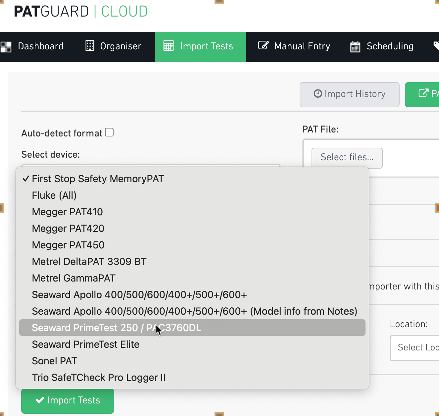Select Seaward PrimeTest 250 / PAC3760DL

[x=192, y=328]
